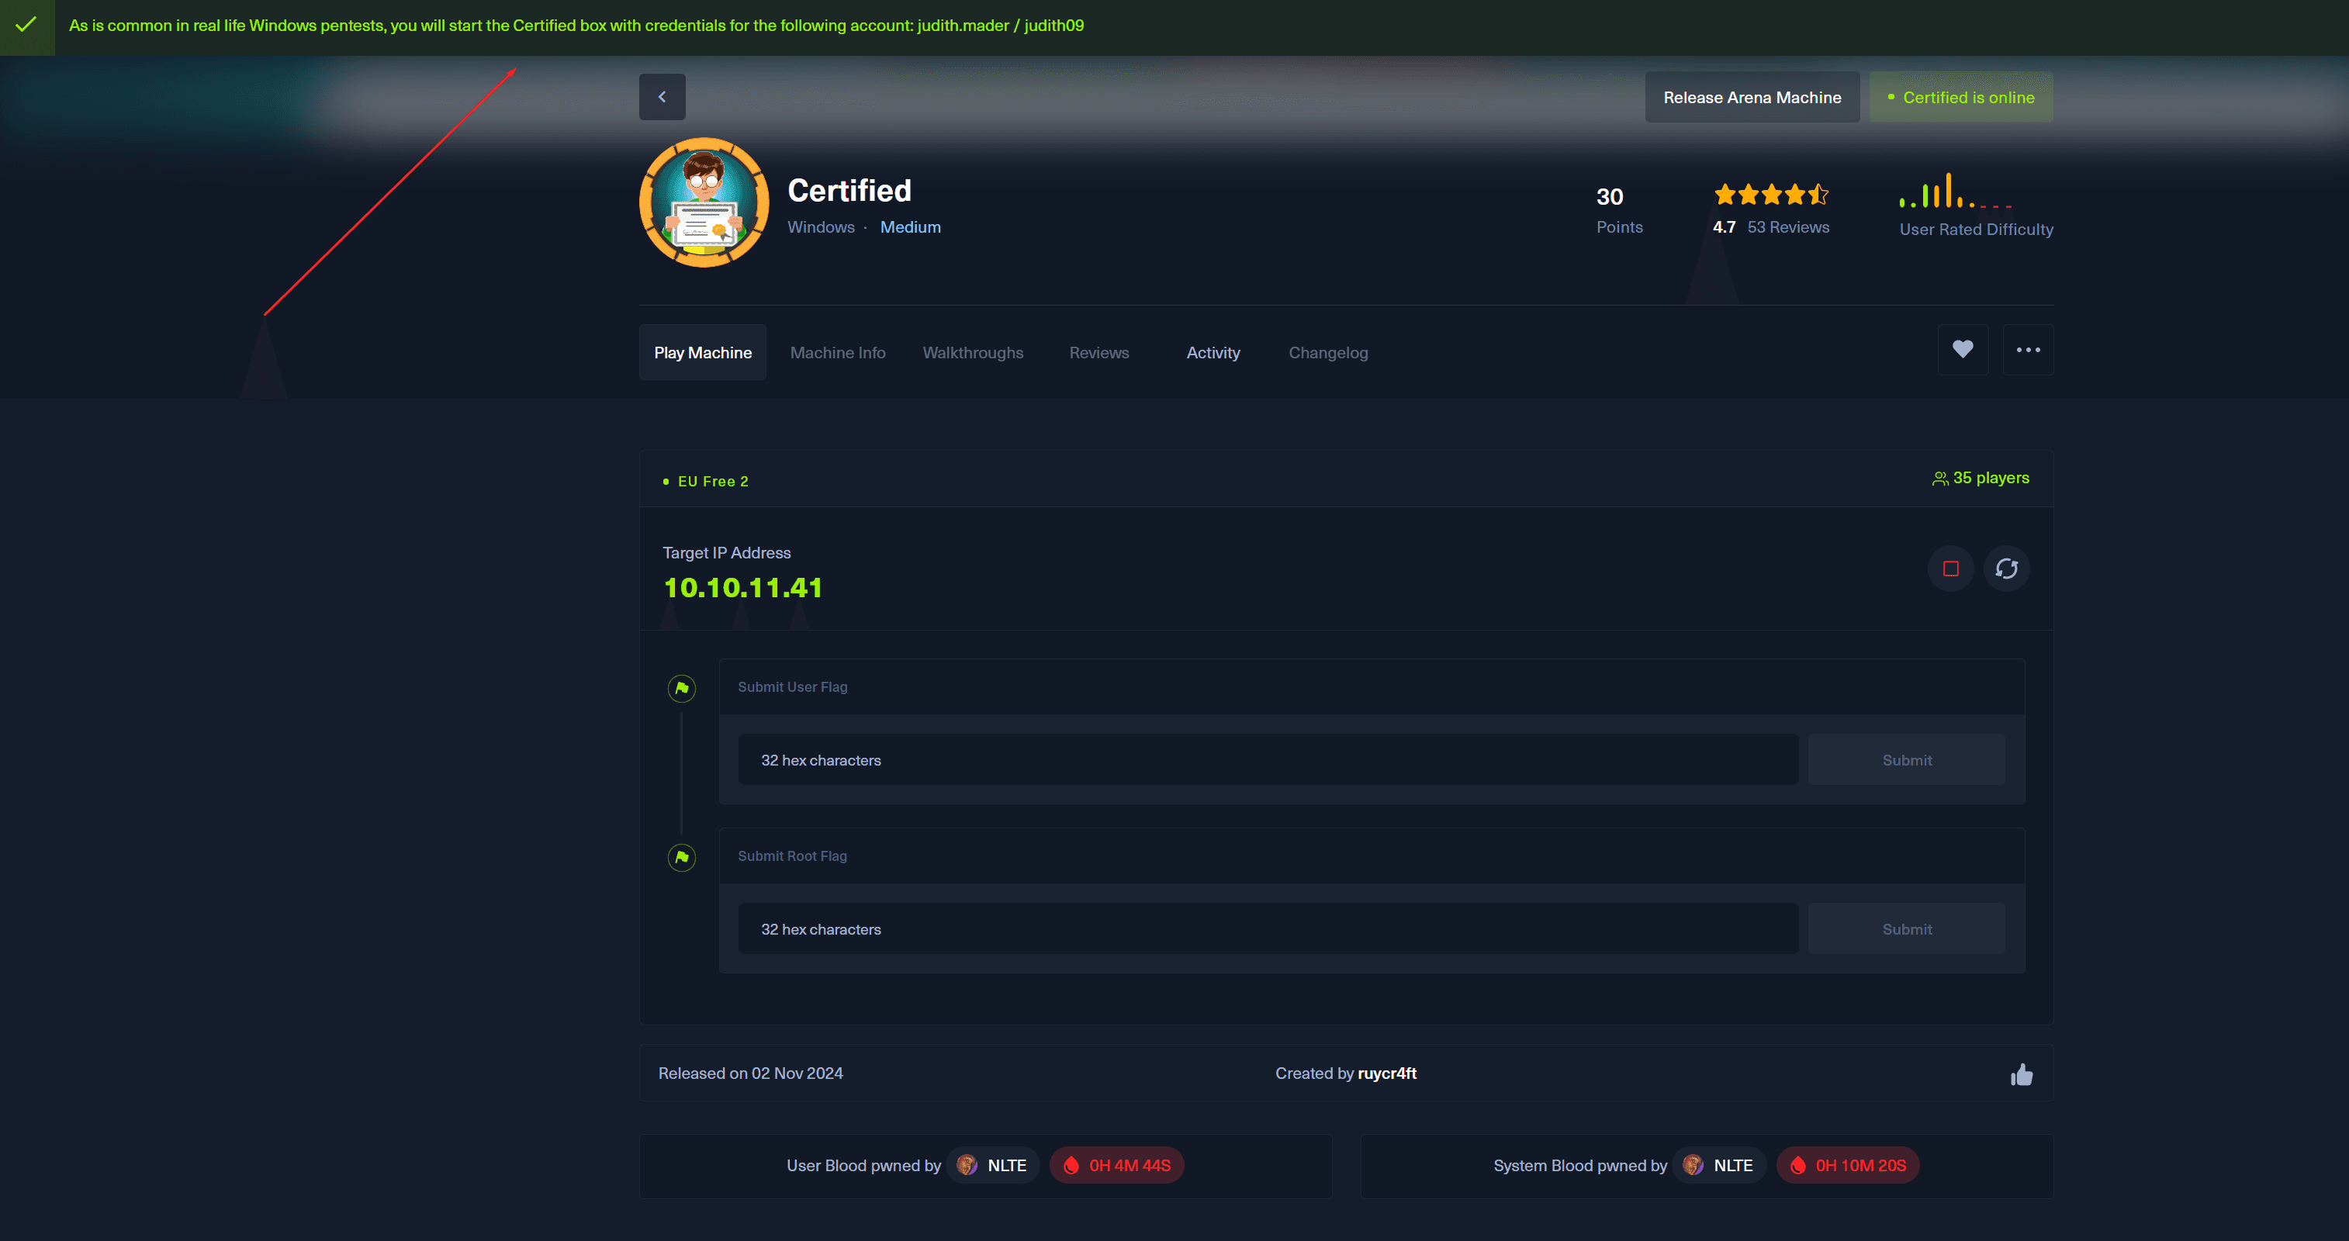2349x1241 pixels.
Task: Click the Certified machine avatar
Action: click(703, 202)
